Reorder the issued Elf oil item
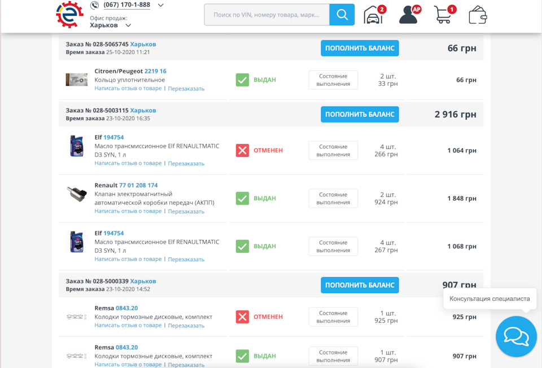This screenshot has height=368, width=542. click(x=186, y=260)
